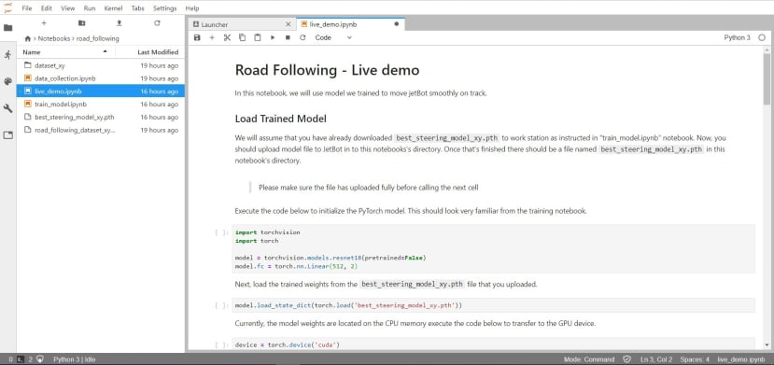Close the Launcher tab
Image resolution: width=774 pixels, height=365 pixels.
[x=288, y=24]
